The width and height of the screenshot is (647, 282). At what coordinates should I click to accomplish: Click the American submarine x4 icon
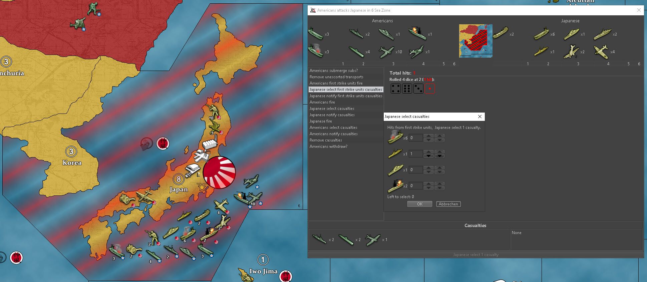point(356,52)
